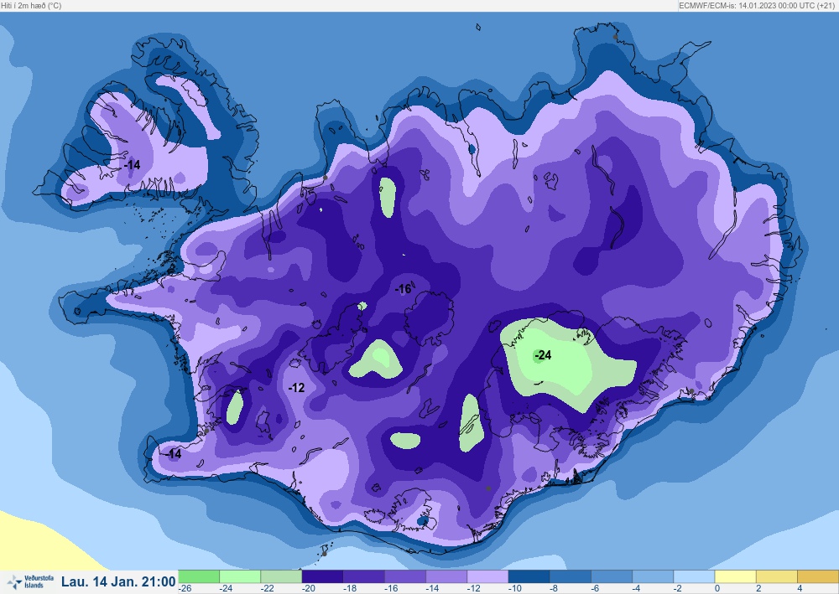This screenshot has height=594, width=839.
Task: Click the -24 temperature label on Vatnajökull glacier
Action: click(543, 355)
